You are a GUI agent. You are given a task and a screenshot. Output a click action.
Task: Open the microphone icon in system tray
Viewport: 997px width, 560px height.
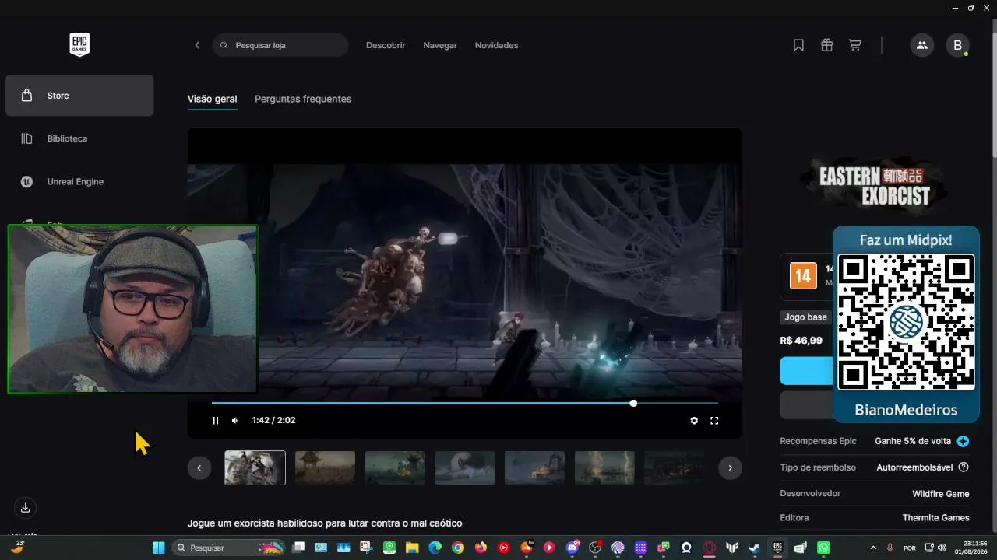click(890, 548)
